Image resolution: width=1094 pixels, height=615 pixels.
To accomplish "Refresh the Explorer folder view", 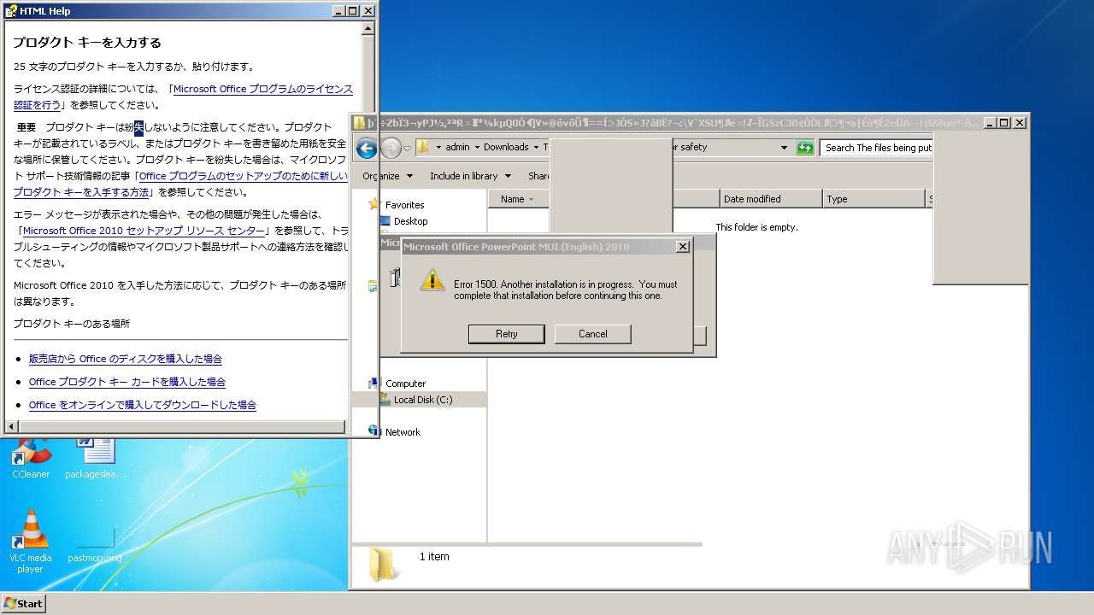I will click(805, 148).
